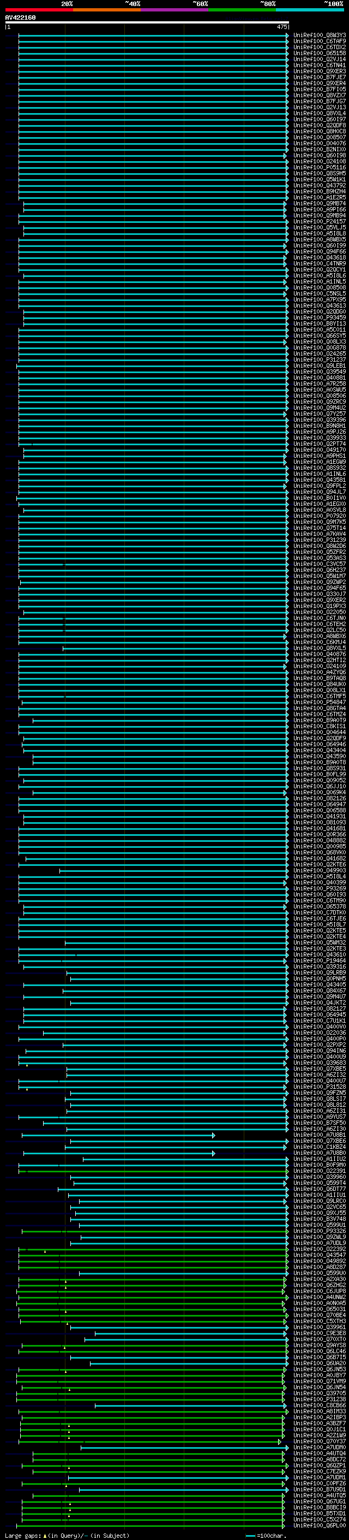Click the red ~20% identity legend segment

pyautogui.click(x=39, y=10)
